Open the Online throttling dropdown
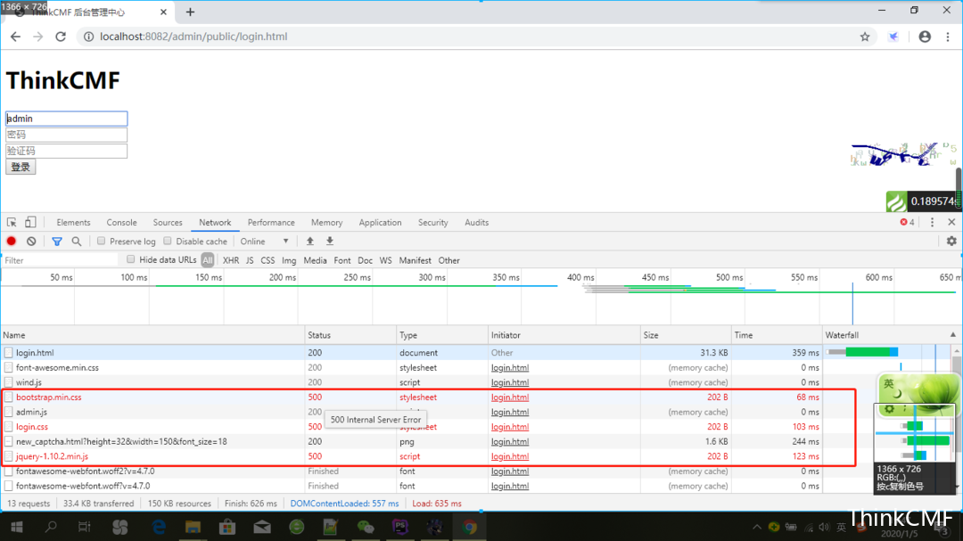 pyautogui.click(x=265, y=242)
